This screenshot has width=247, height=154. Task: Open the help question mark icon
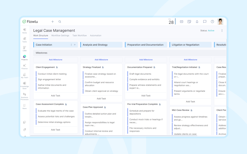212,22
